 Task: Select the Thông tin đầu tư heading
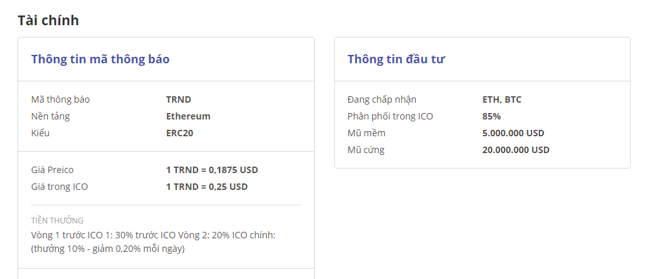coord(396,59)
